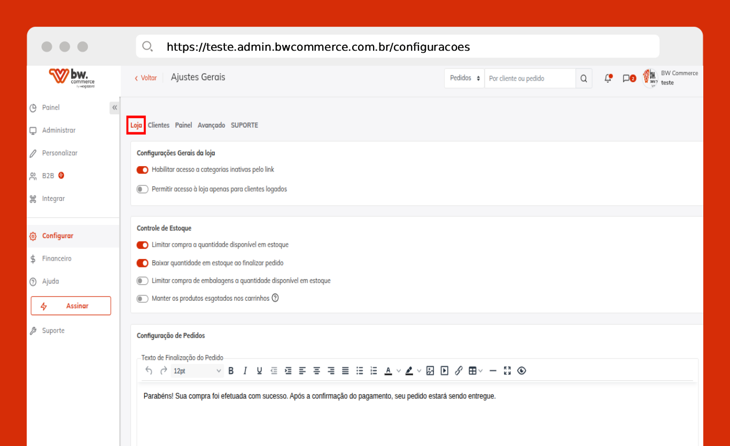Open the text color picker arrow
Screen dimensions: 730x446
399,371
